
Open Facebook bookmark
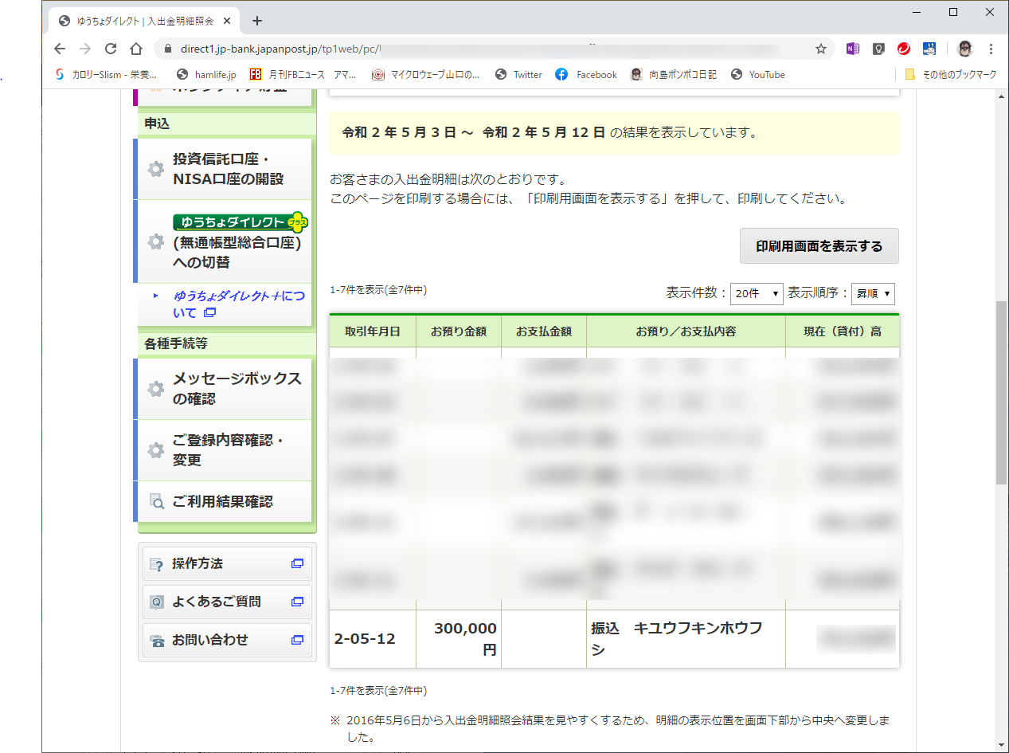587,75
